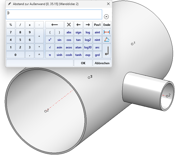Click the percent key

point(11,25)
